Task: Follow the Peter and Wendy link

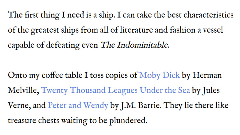Action: pyautogui.click(x=78, y=105)
